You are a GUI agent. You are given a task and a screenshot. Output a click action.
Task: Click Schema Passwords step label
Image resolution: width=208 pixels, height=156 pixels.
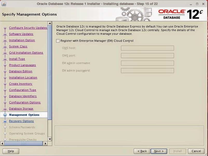[22, 127]
